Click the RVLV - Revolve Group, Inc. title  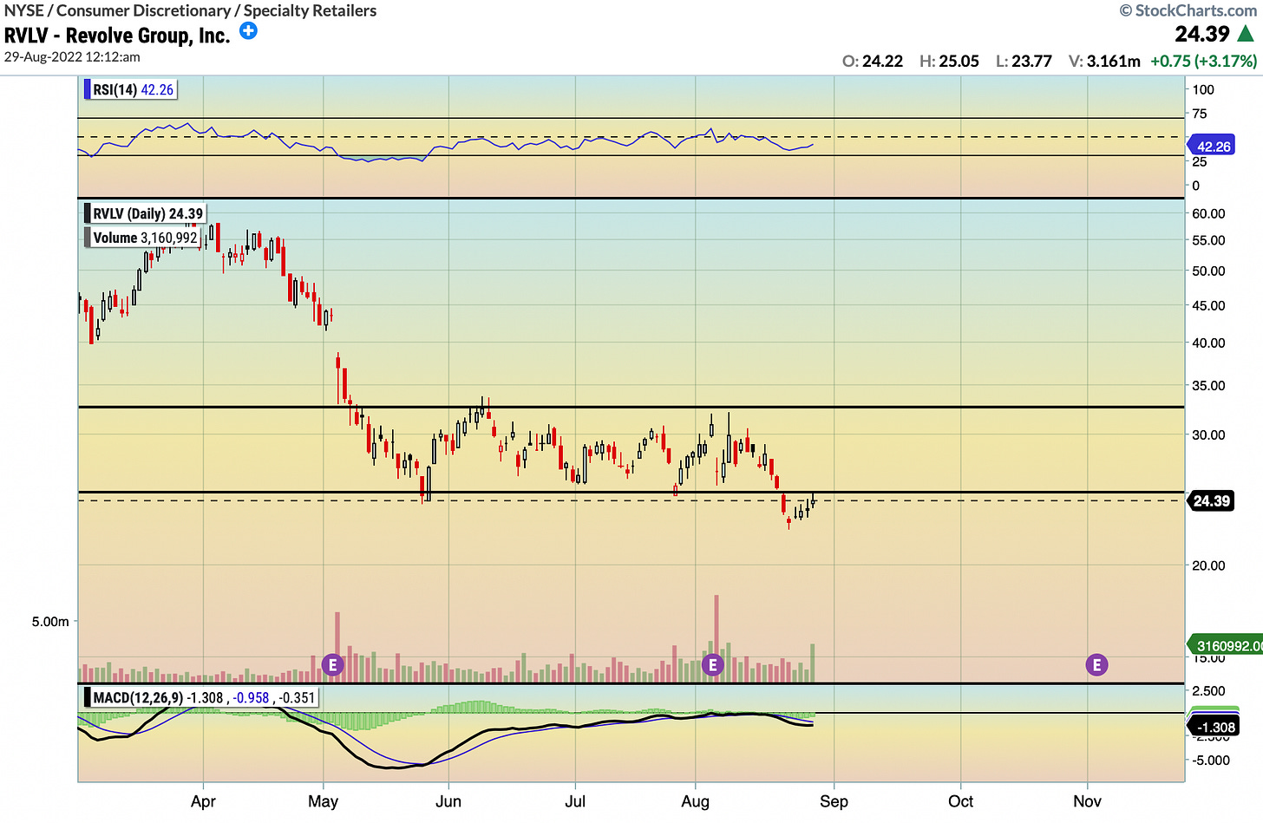pyautogui.click(x=117, y=36)
